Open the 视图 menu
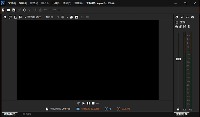Viewport: 200px width, 117px height. (x=34, y=3)
